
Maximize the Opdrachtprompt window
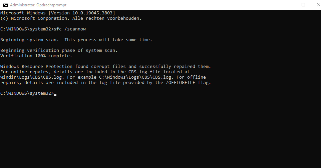coord(303,5)
